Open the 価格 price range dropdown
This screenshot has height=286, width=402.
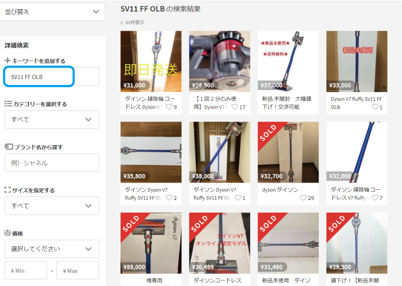click(52, 249)
